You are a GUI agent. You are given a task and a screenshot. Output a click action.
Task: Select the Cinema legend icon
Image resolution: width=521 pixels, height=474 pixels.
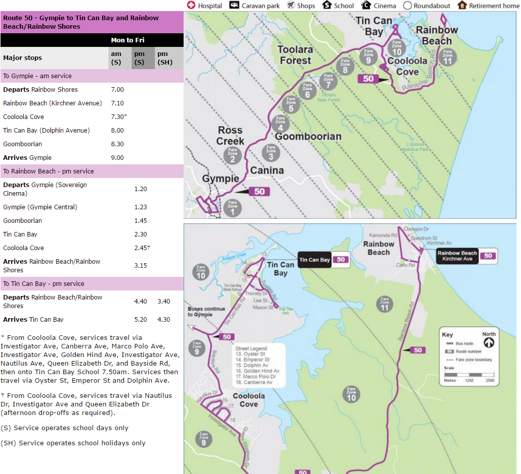tap(366, 6)
